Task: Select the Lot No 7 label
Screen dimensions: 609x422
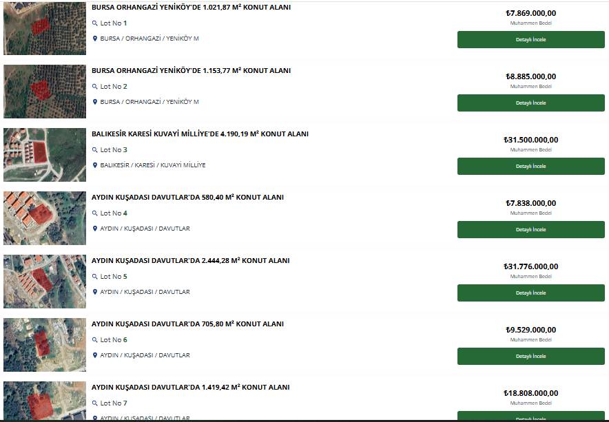Action: [114, 403]
